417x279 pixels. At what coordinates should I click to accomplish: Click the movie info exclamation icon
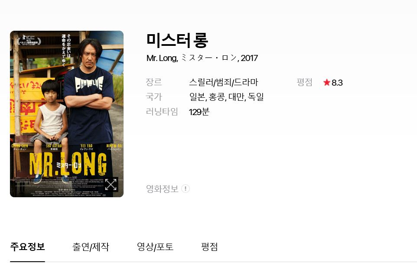[186, 189]
